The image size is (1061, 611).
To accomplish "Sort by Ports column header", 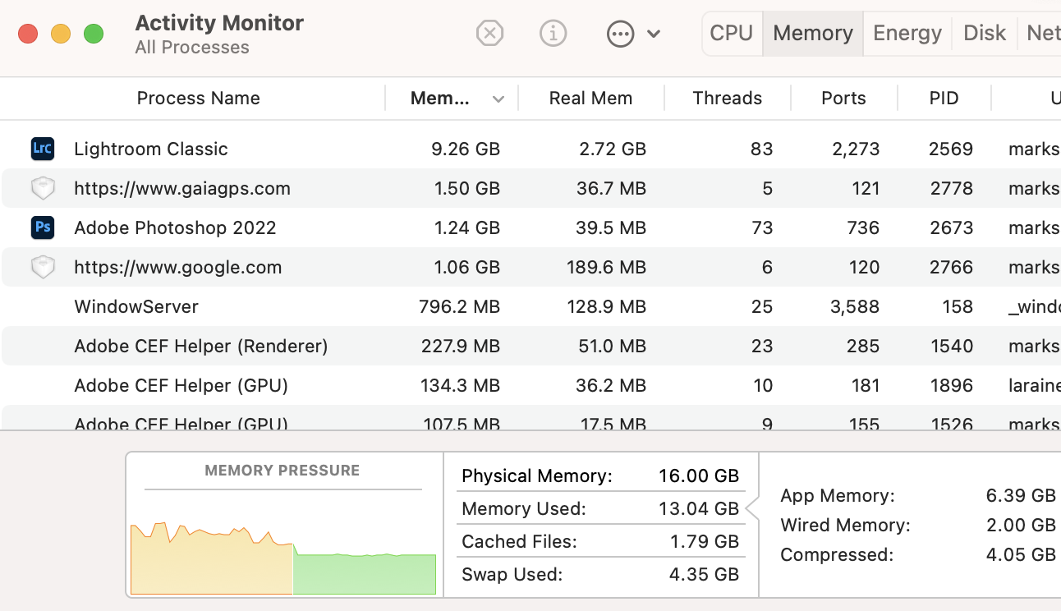I will (x=843, y=99).
